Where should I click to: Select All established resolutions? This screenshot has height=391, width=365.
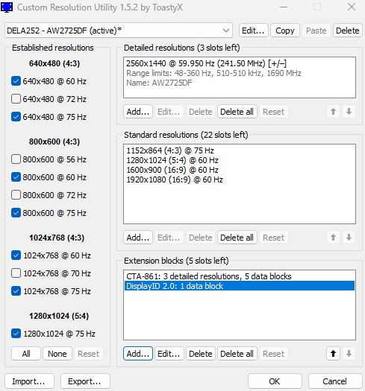point(26,354)
